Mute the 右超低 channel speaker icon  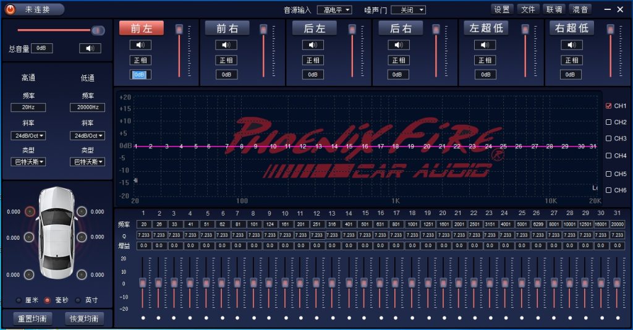coord(572,44)
